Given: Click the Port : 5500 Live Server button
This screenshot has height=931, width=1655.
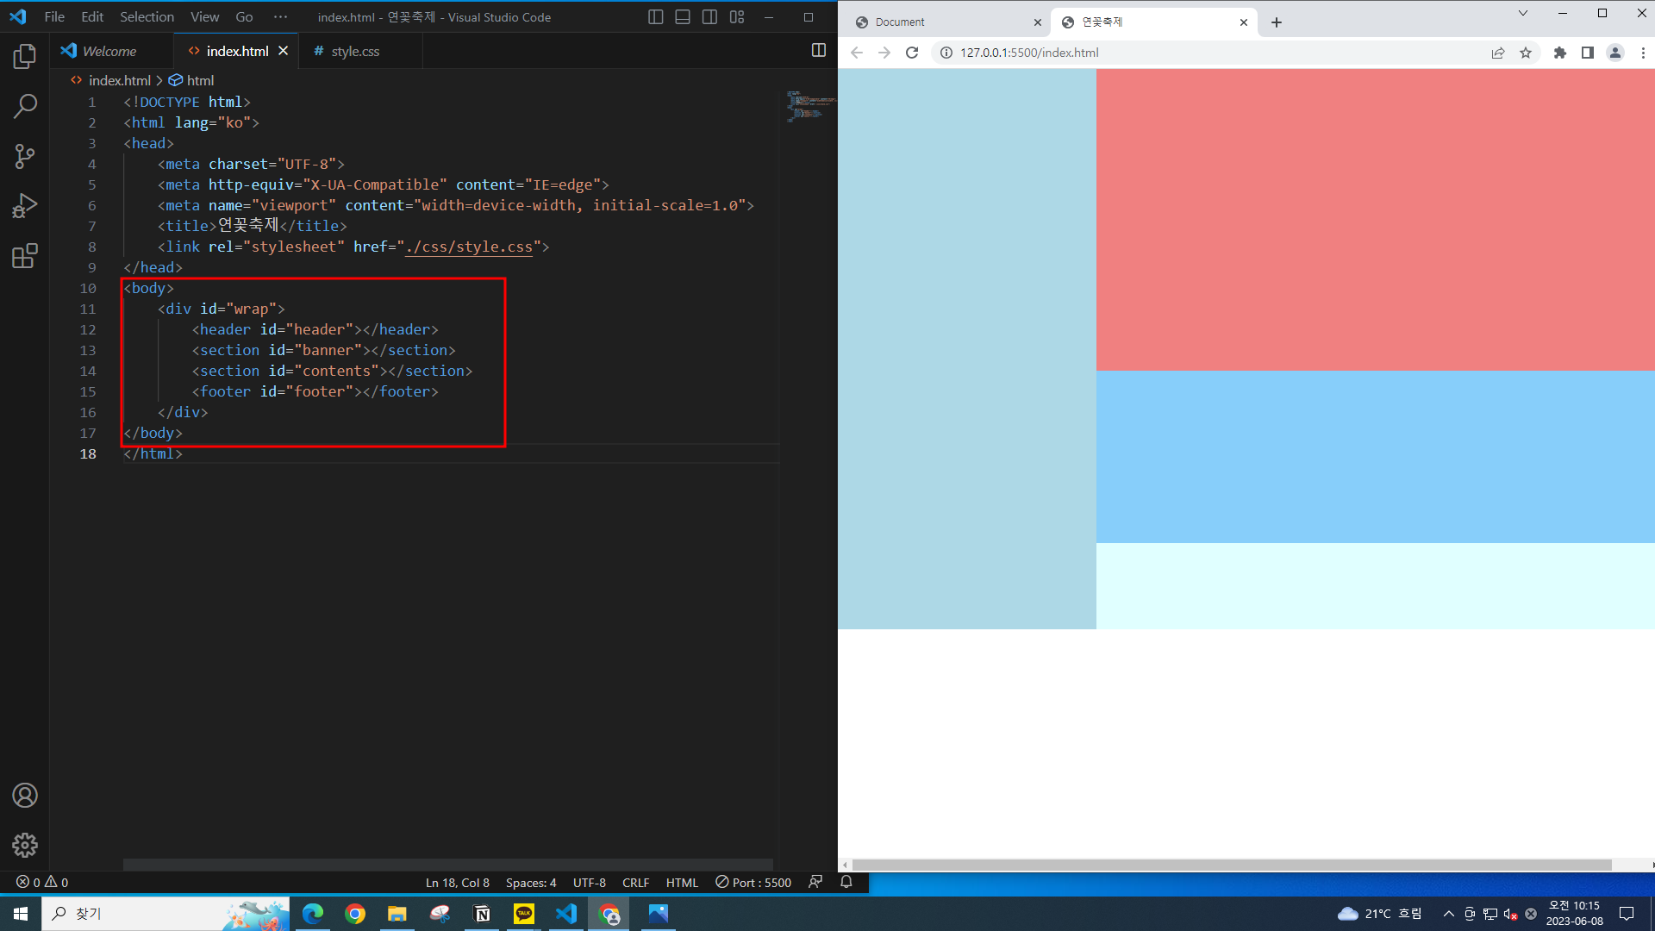Looking at the screenshot, I should click(753, 883).
